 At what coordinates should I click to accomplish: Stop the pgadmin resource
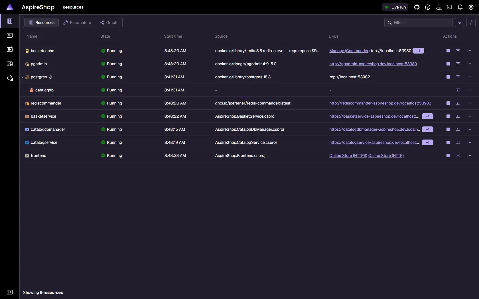point(448,64)
